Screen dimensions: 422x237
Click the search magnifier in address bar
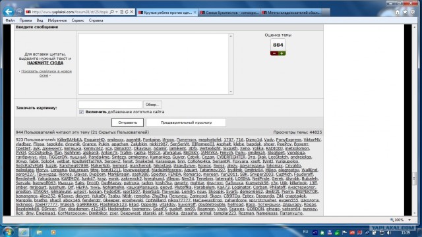click(111, 12)
